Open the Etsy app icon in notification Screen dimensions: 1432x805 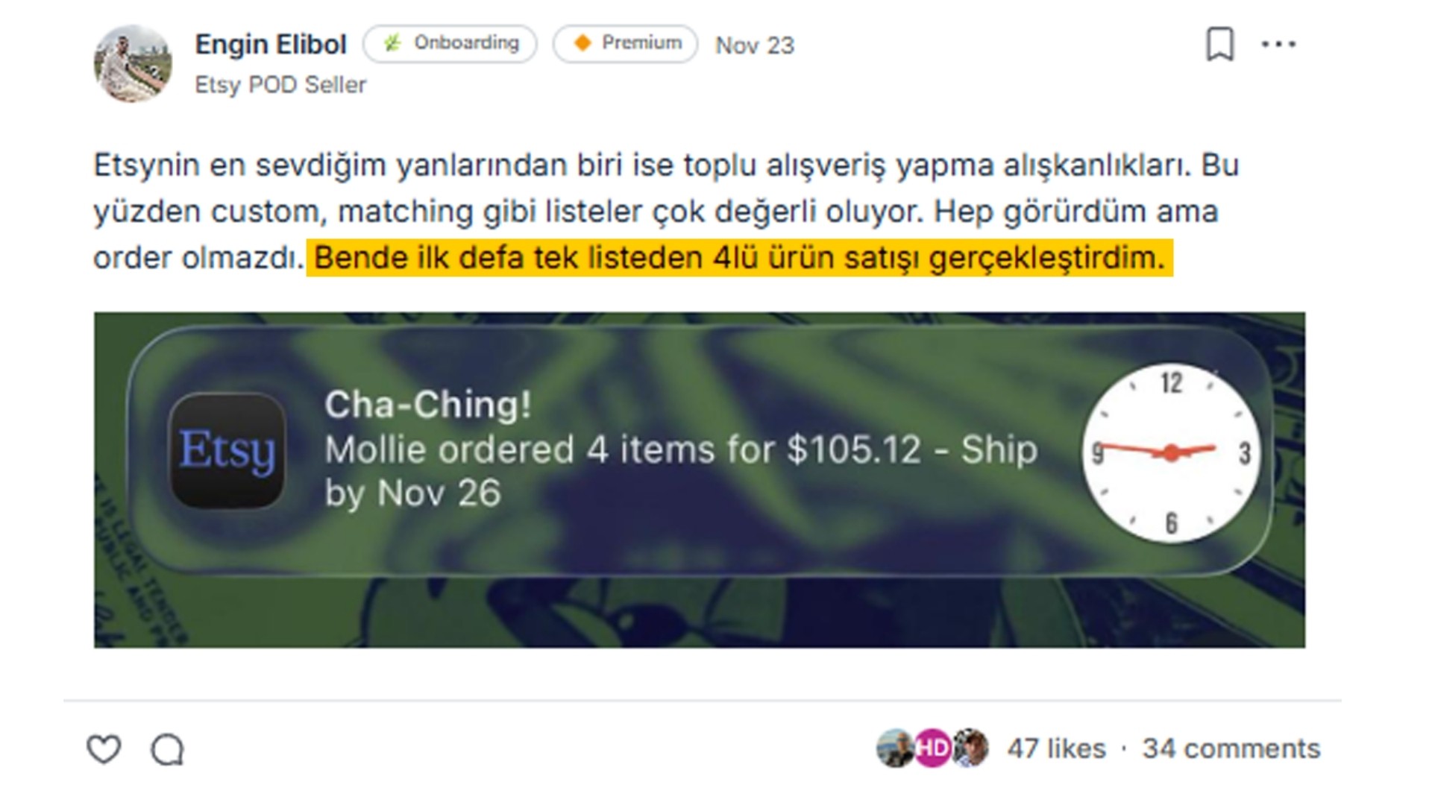click(x=227, y=451)
